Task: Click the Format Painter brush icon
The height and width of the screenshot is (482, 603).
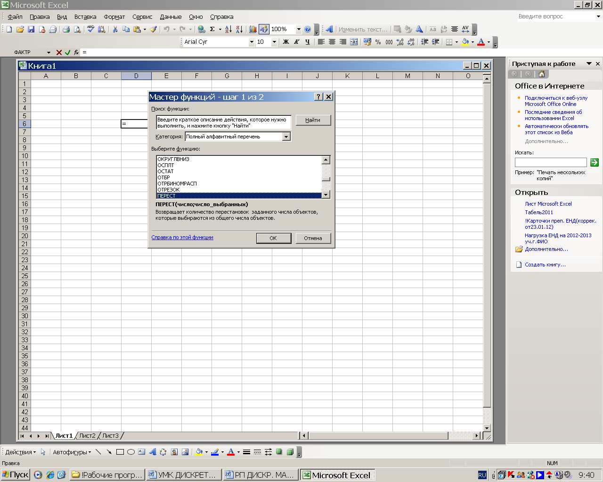Action: [154, 29]
